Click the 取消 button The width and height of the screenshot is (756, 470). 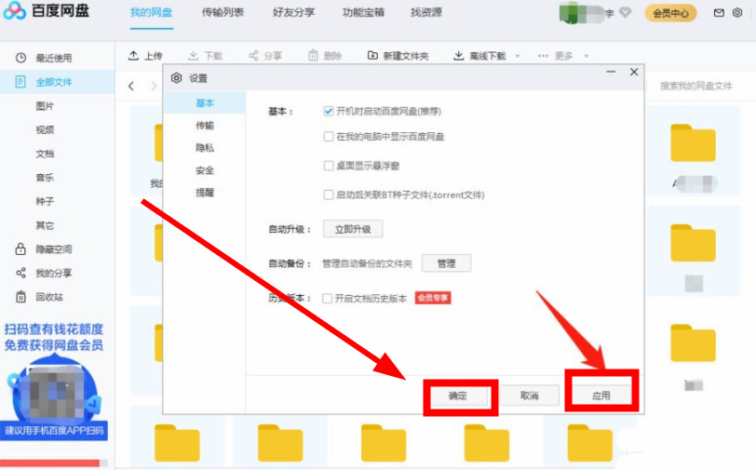[530, 396]
